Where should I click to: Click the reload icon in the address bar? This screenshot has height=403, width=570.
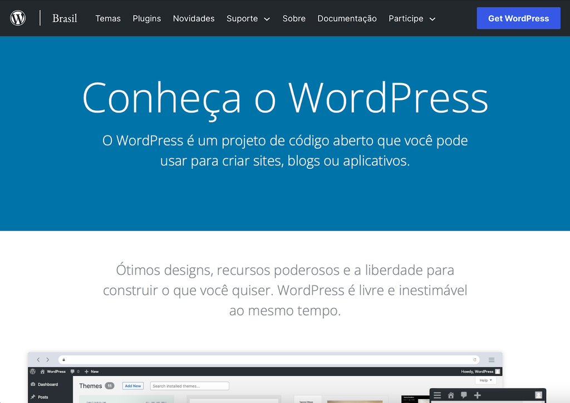click(x=476, y=360)
